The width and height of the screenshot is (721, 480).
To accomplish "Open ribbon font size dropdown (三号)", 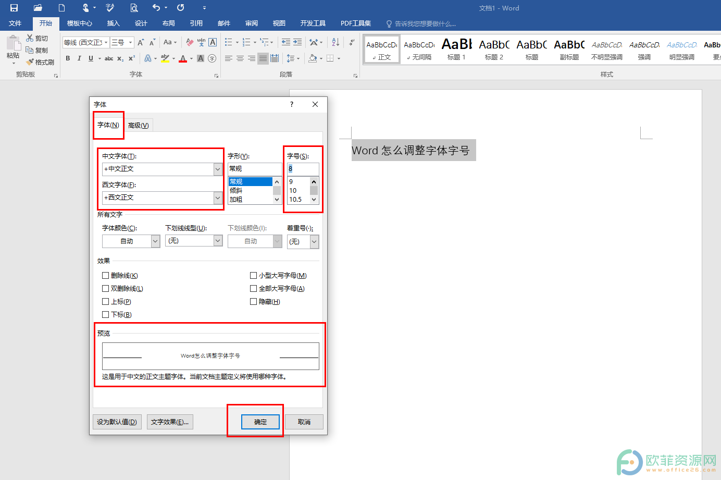I will 131,42.
